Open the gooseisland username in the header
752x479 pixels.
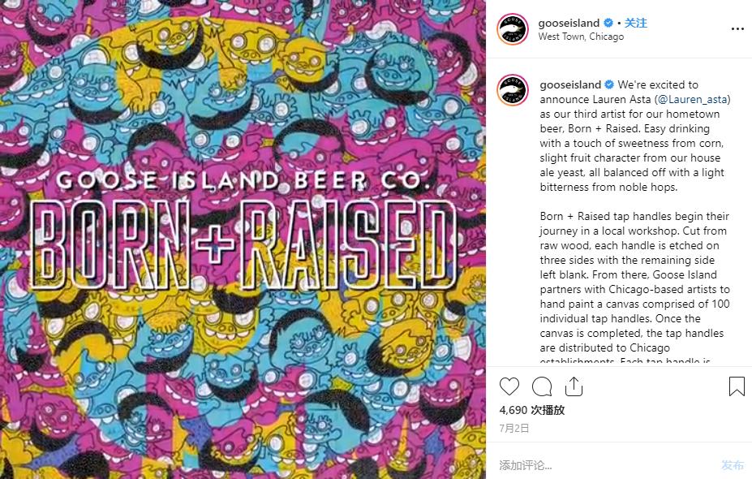point(569,23)
